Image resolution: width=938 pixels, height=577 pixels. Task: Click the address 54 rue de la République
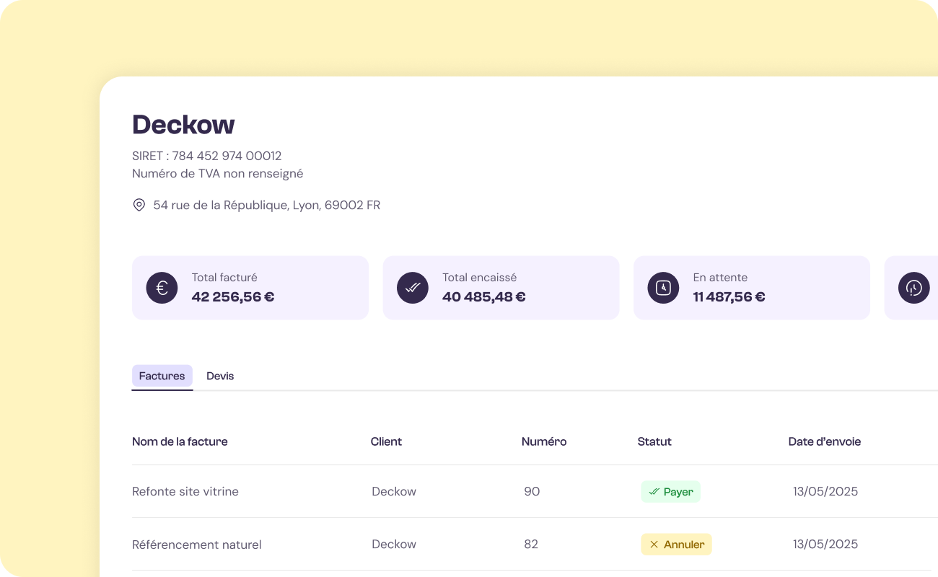(266, 206)
